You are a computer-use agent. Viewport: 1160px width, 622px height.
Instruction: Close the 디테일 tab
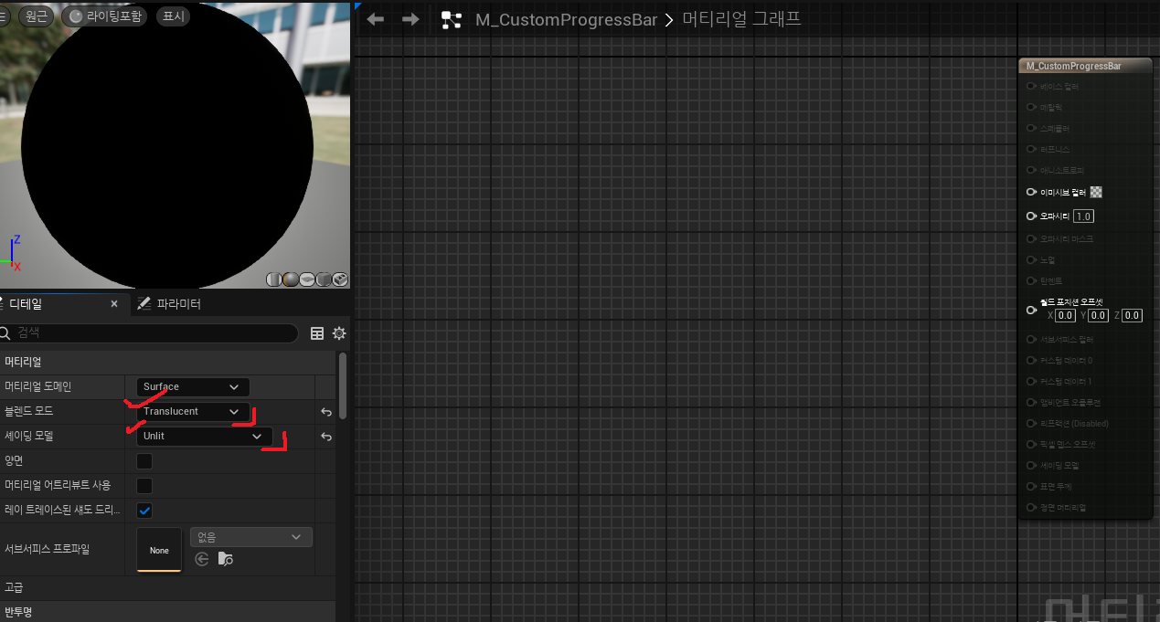click(114, 304)
